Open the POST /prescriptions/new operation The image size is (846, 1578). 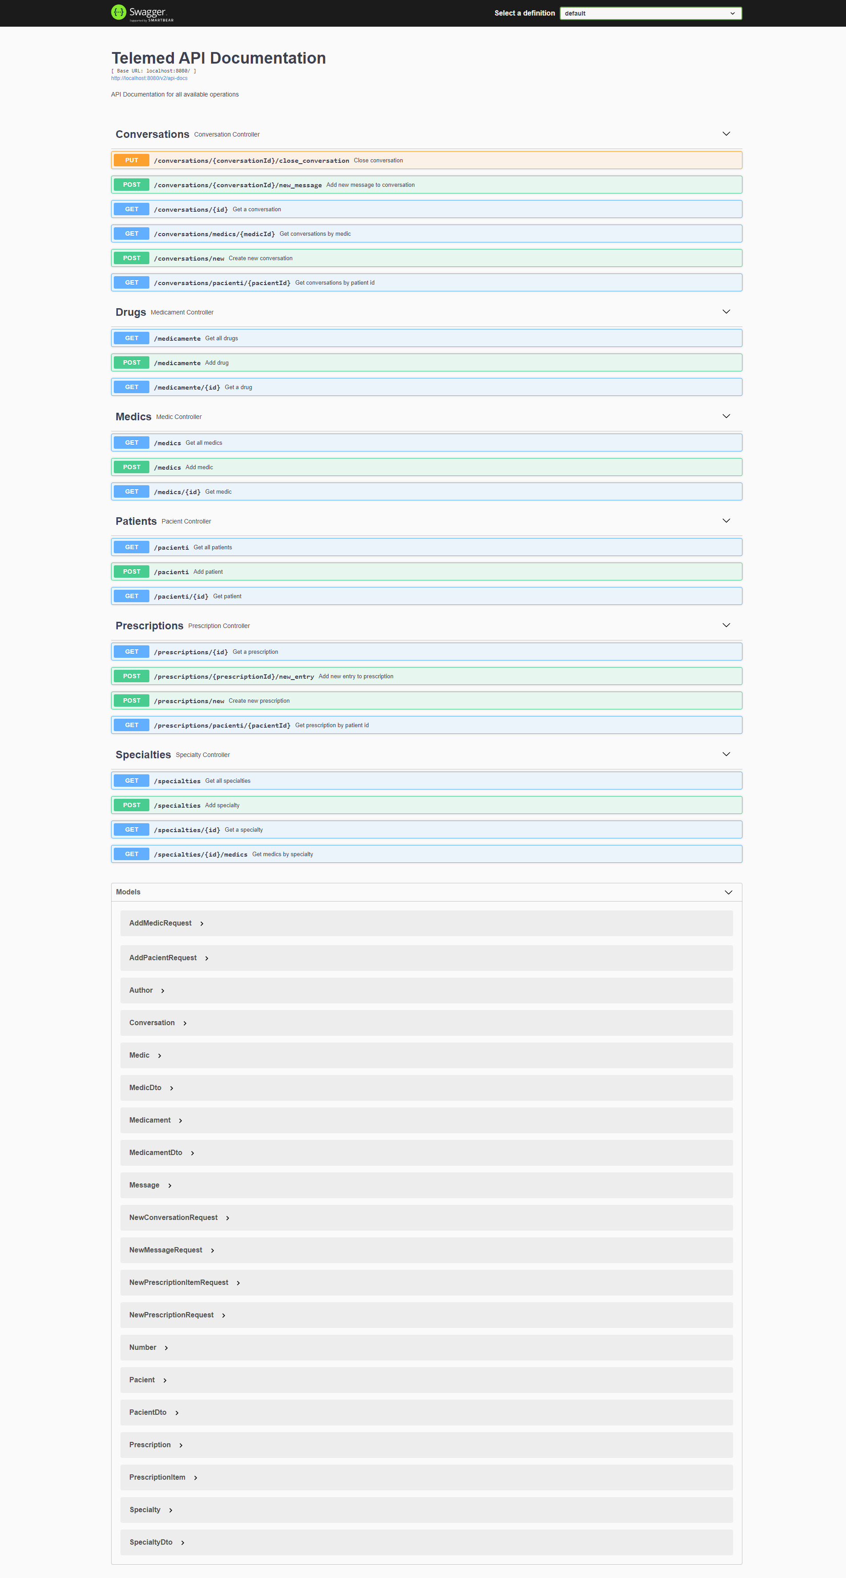[x=427, y=700]
